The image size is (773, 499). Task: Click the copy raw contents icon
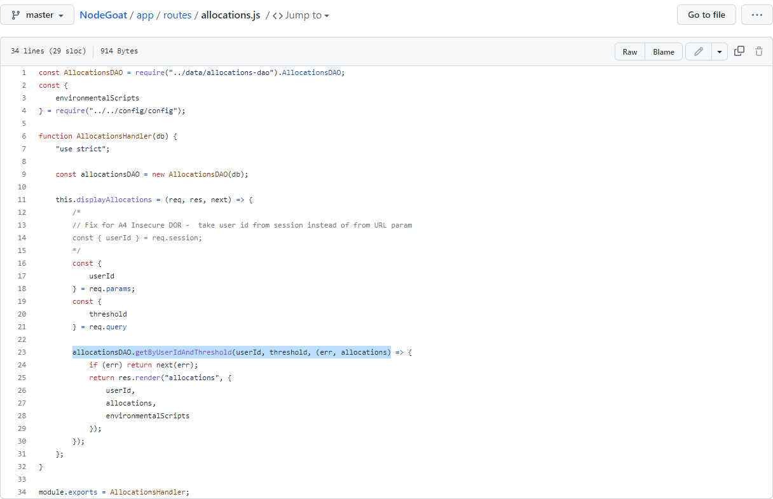[739, 51]
